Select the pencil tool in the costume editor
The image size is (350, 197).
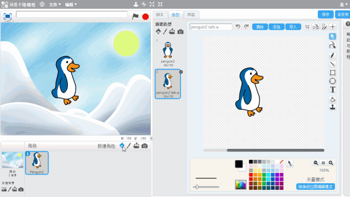pos(332,55)
